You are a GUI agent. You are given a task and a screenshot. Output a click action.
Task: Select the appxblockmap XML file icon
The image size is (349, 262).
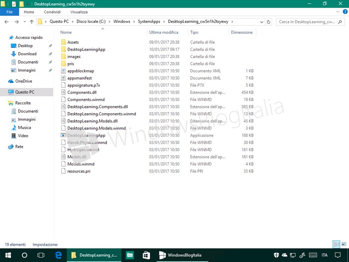63,71
